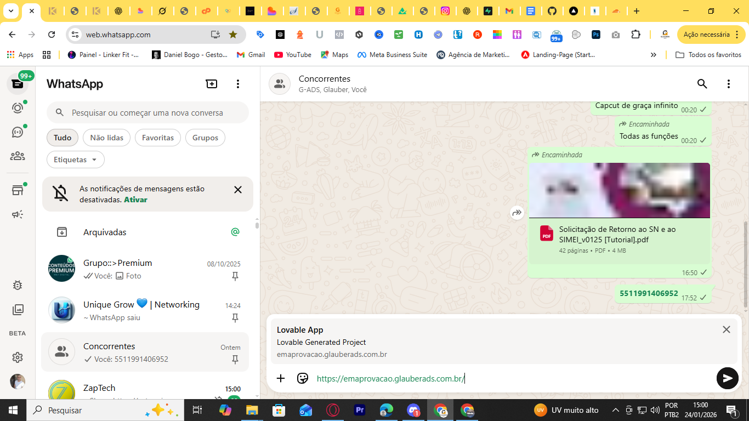Click the attach plus icon
The width and height of the screenshot is (749, 421).
coord(281,378)
